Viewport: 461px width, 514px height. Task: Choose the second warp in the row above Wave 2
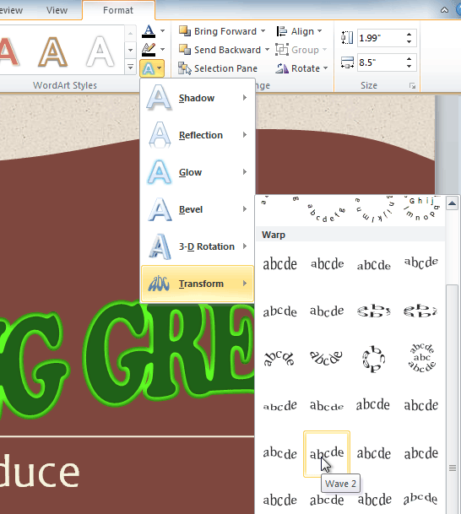(327, 406)
